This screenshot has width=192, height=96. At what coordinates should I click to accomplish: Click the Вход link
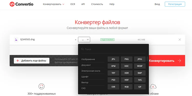157,4
